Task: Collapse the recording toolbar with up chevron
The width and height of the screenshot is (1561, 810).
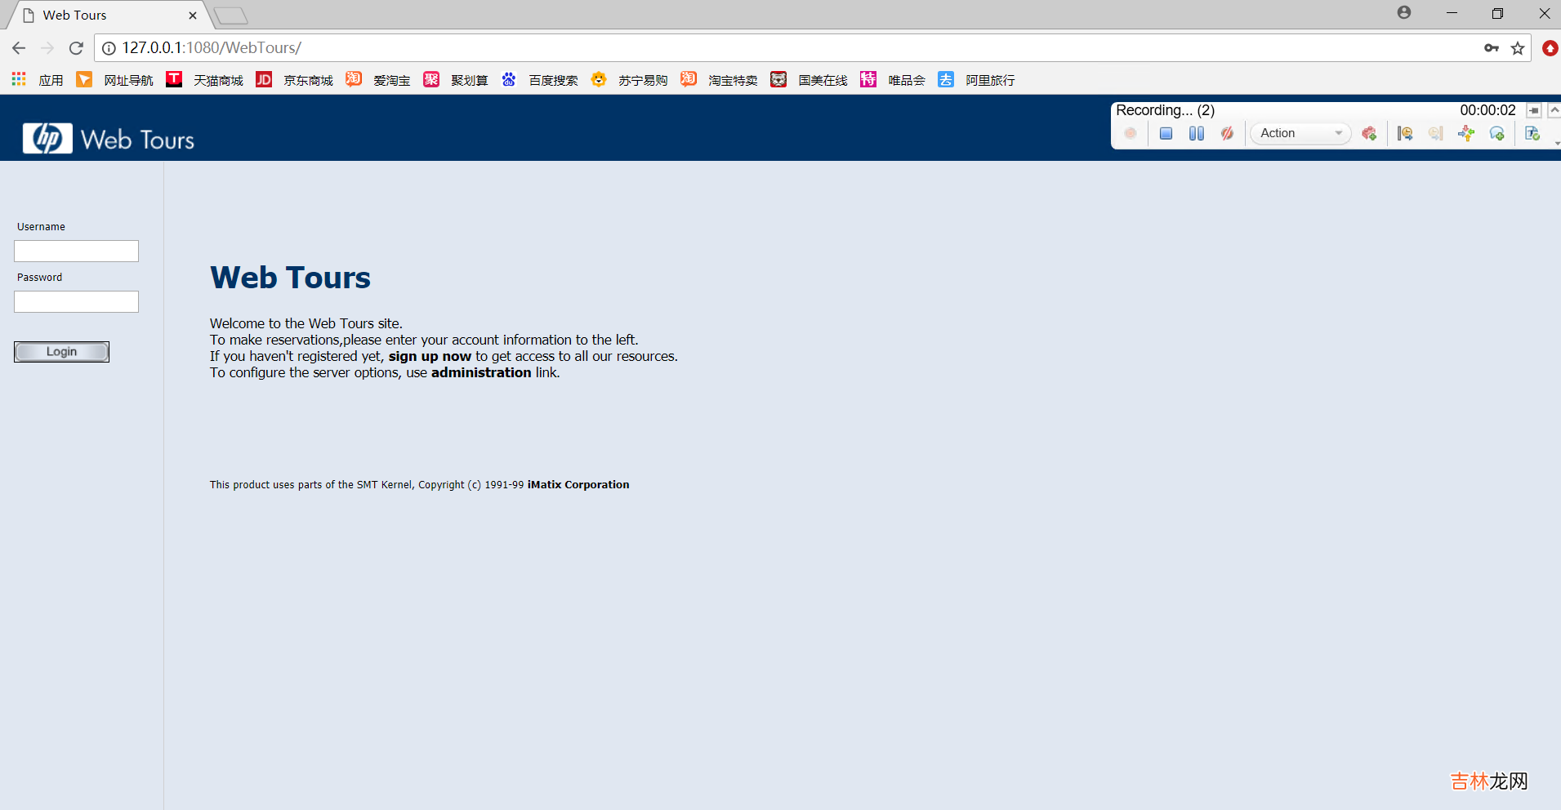Action: 1554,110
